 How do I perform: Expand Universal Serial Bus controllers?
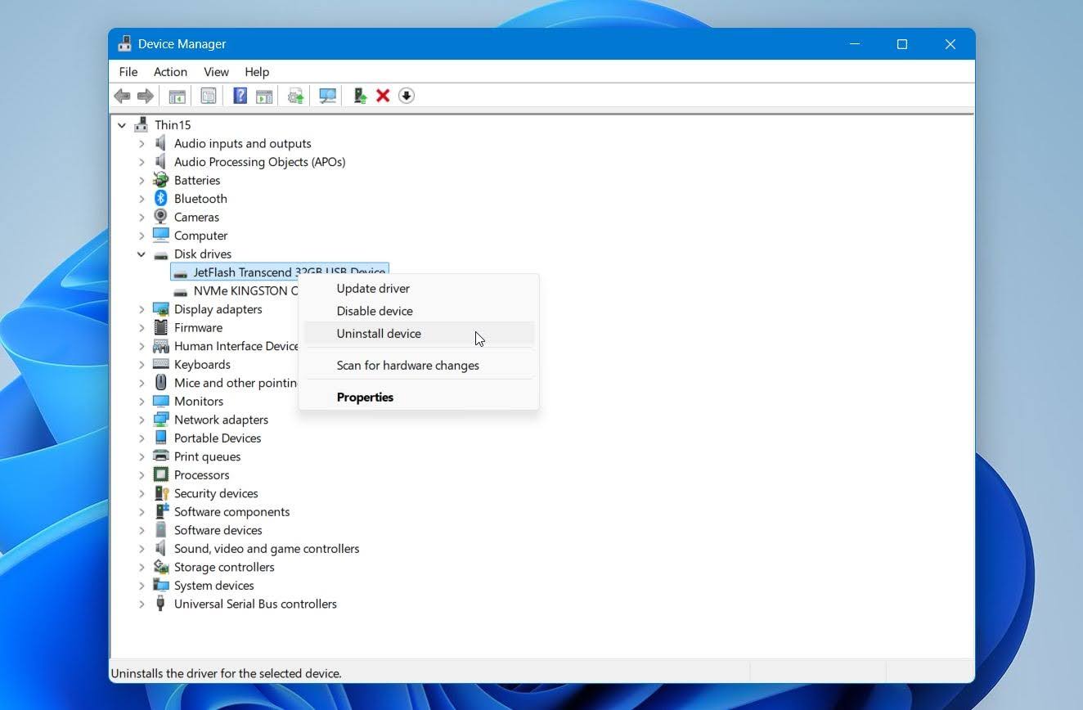pyautogui.click(x=142, y=604)
